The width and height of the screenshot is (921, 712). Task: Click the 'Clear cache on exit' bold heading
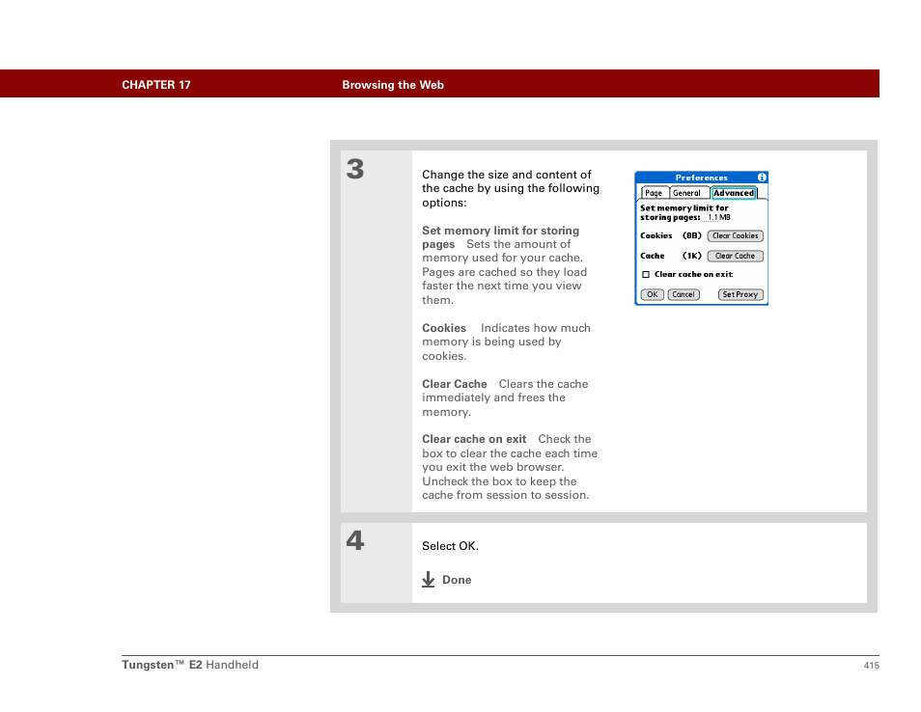click(x=474, y=439)
